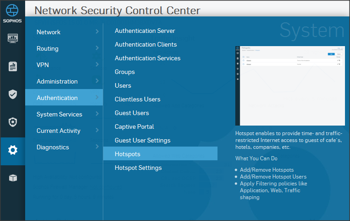Open System Services menu

(x=59, y=114)
